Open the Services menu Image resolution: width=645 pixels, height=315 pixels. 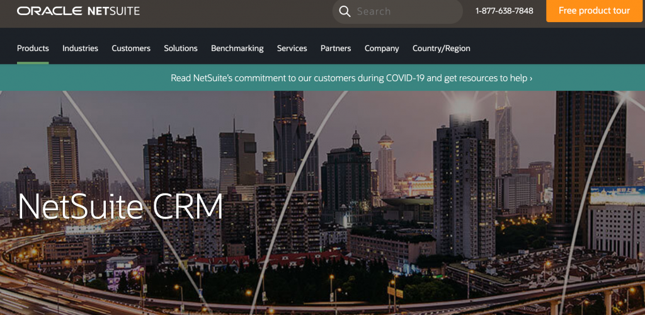coord(292,48)
